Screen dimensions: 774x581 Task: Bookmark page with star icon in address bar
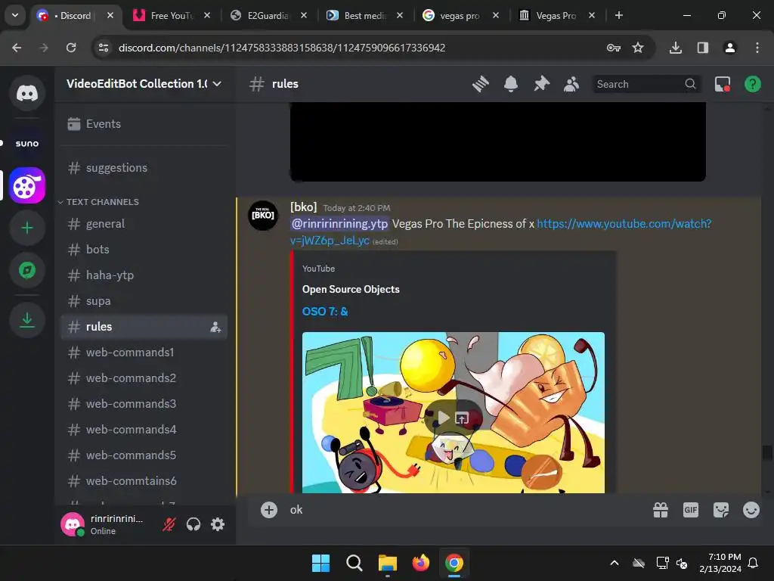638,48
